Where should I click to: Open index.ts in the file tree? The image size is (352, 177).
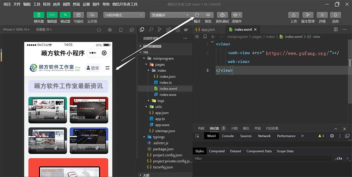tap(165, 83)
